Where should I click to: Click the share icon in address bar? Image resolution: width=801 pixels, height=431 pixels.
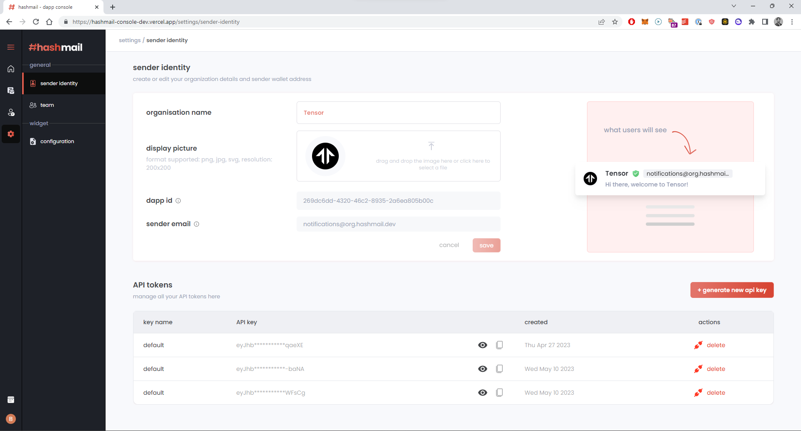coord(602,22)
